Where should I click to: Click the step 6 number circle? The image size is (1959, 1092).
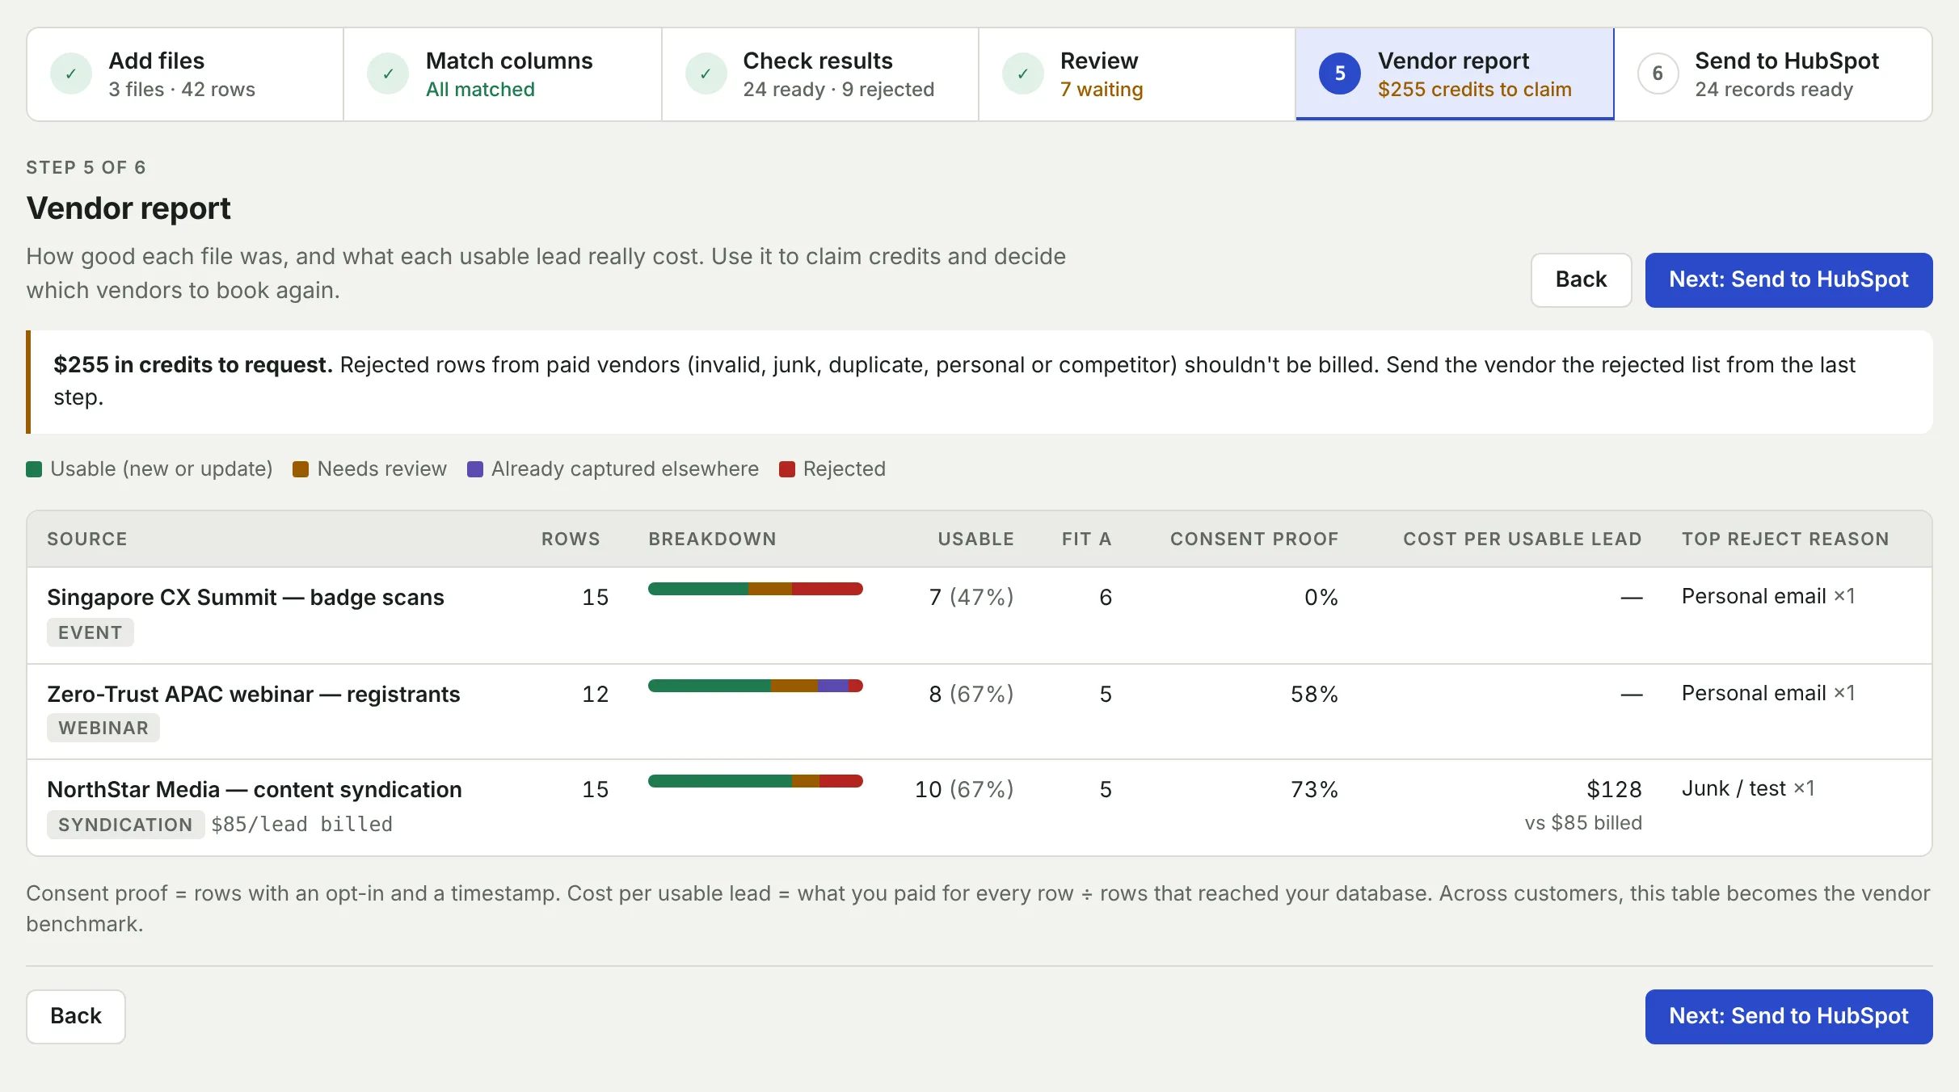(x=1658, y=74)
